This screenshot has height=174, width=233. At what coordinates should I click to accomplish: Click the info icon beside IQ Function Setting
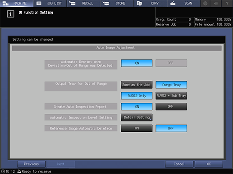(x=10, y=14)
